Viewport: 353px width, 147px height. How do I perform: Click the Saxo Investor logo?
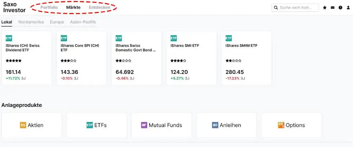click(x=14, y=8)
